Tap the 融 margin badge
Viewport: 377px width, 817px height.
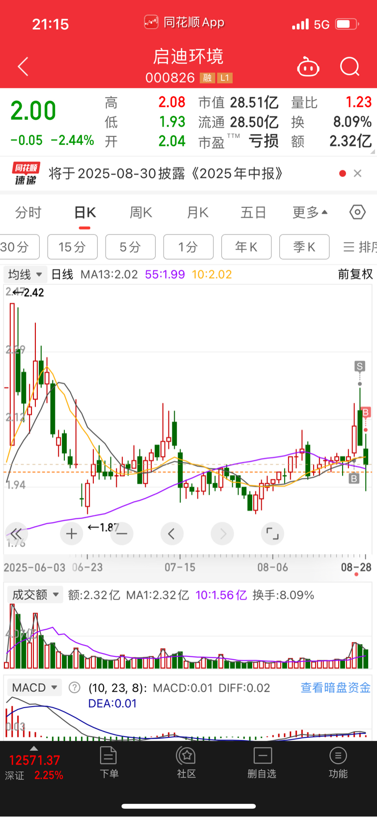tap(207, 78)
